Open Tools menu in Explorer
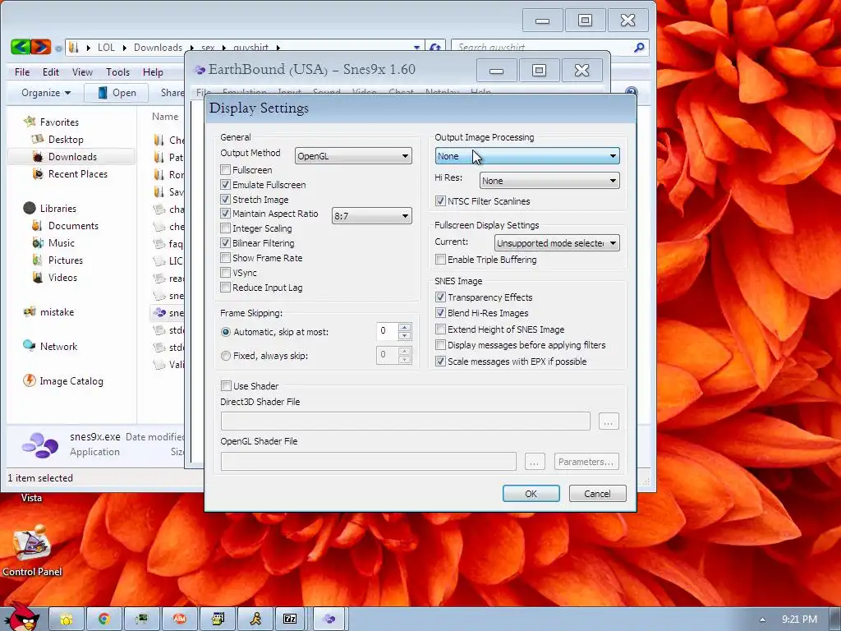The image size is (841, 631). pos(117,72)
